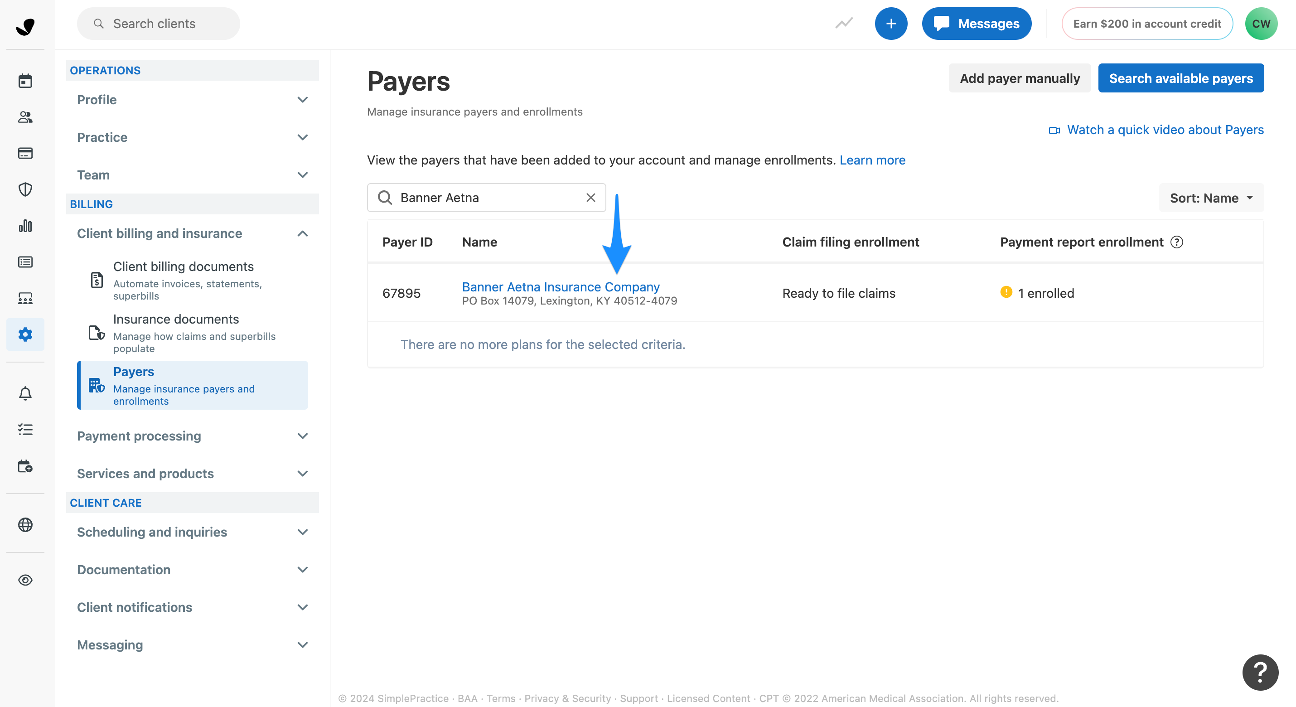Image resolution: width=1296 pixels, height=707 pixels.
Task: Click Search available payers button
Action: coord(1180,78)
